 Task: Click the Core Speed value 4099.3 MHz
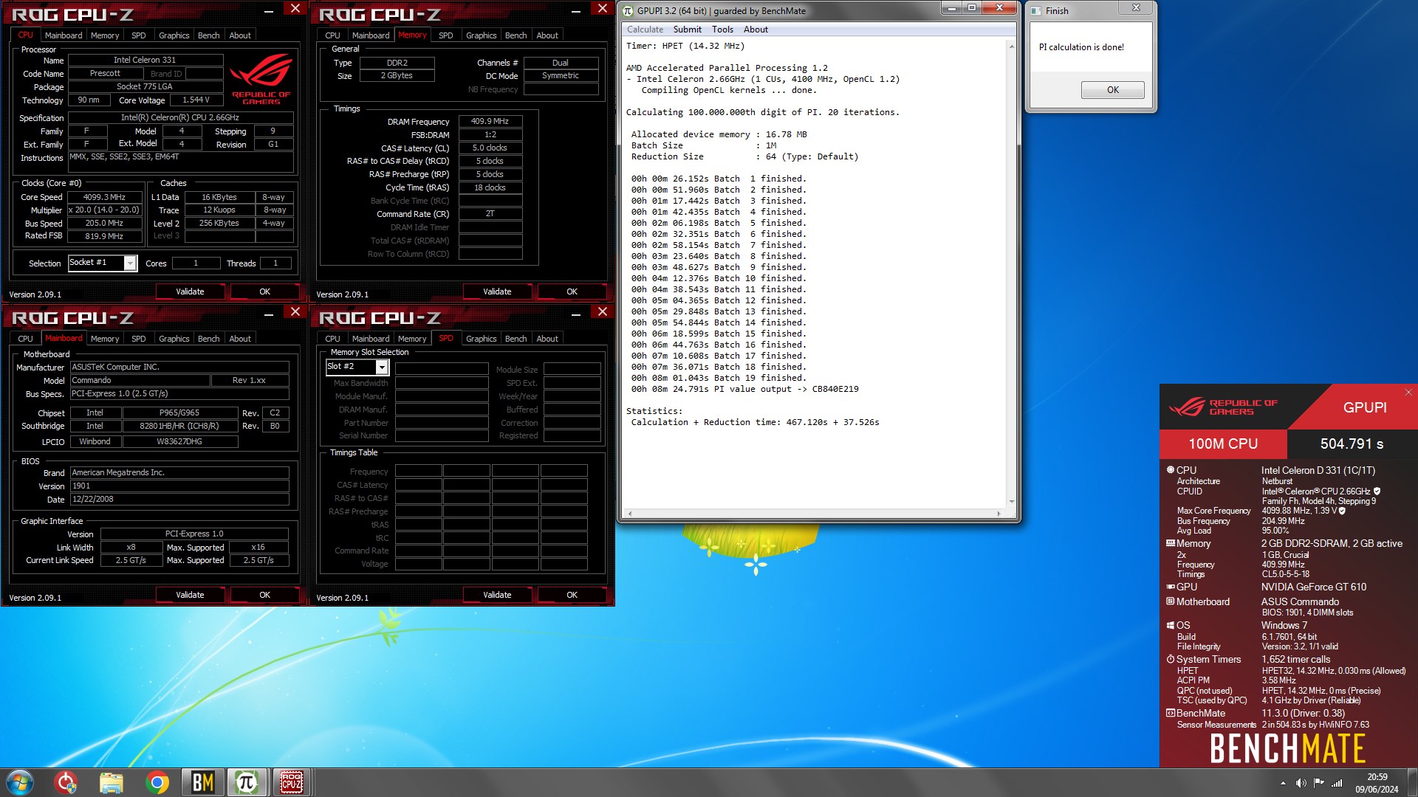click(x=104, y=197)
